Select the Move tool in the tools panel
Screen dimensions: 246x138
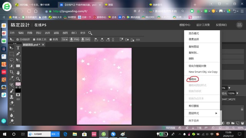[12, 48]
